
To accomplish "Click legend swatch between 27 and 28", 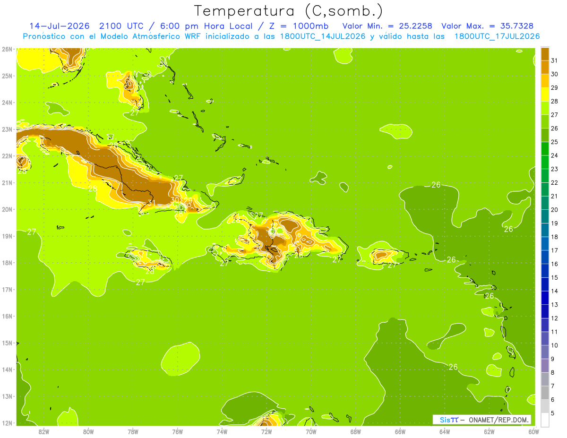I will pos(545,108).
